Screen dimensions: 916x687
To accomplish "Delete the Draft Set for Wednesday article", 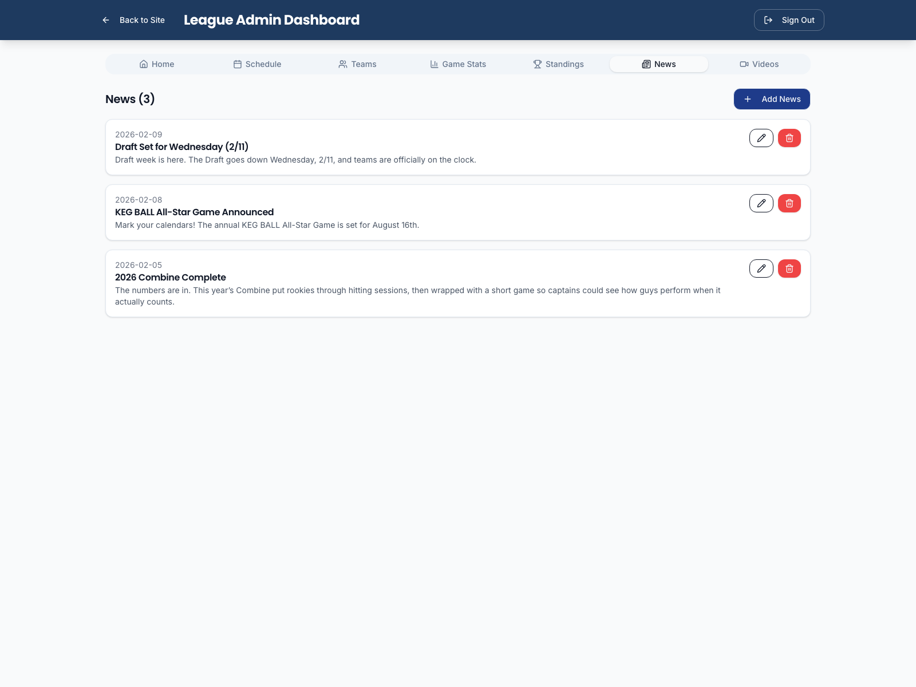I will pos(789,138).
